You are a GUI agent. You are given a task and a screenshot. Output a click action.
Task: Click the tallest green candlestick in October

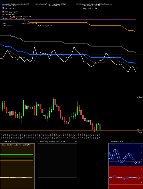tap(23, 108)
